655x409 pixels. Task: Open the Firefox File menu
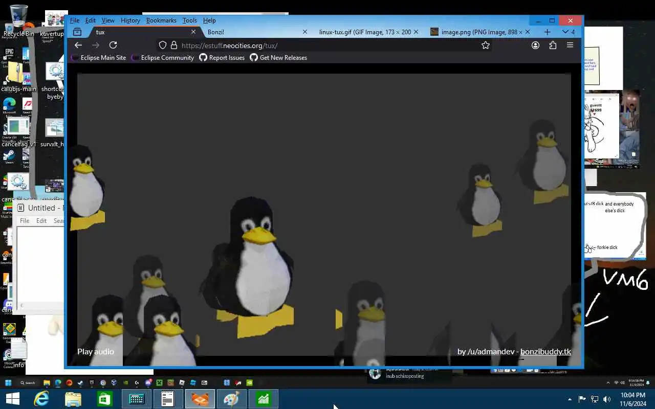75,20
